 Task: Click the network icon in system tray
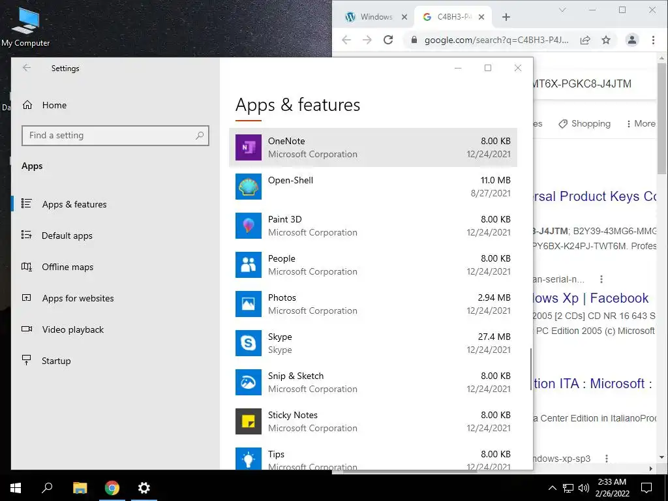click(568, 488)
